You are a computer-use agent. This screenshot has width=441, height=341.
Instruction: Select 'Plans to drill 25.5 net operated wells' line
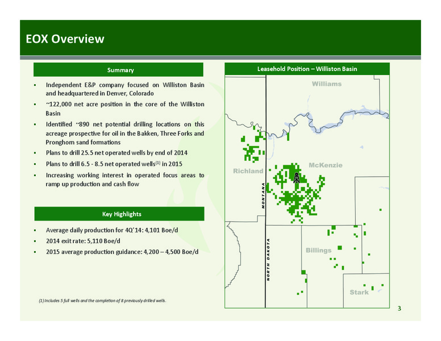117,153
